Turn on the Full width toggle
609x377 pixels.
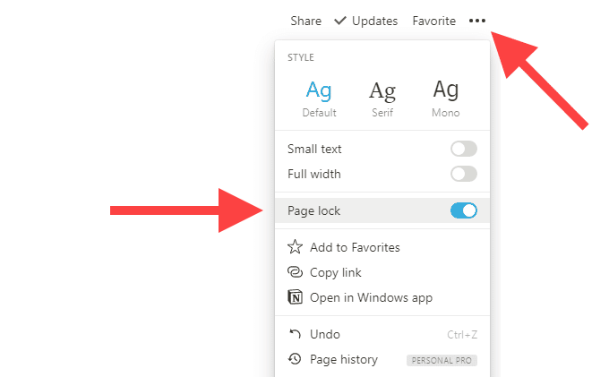463,174
